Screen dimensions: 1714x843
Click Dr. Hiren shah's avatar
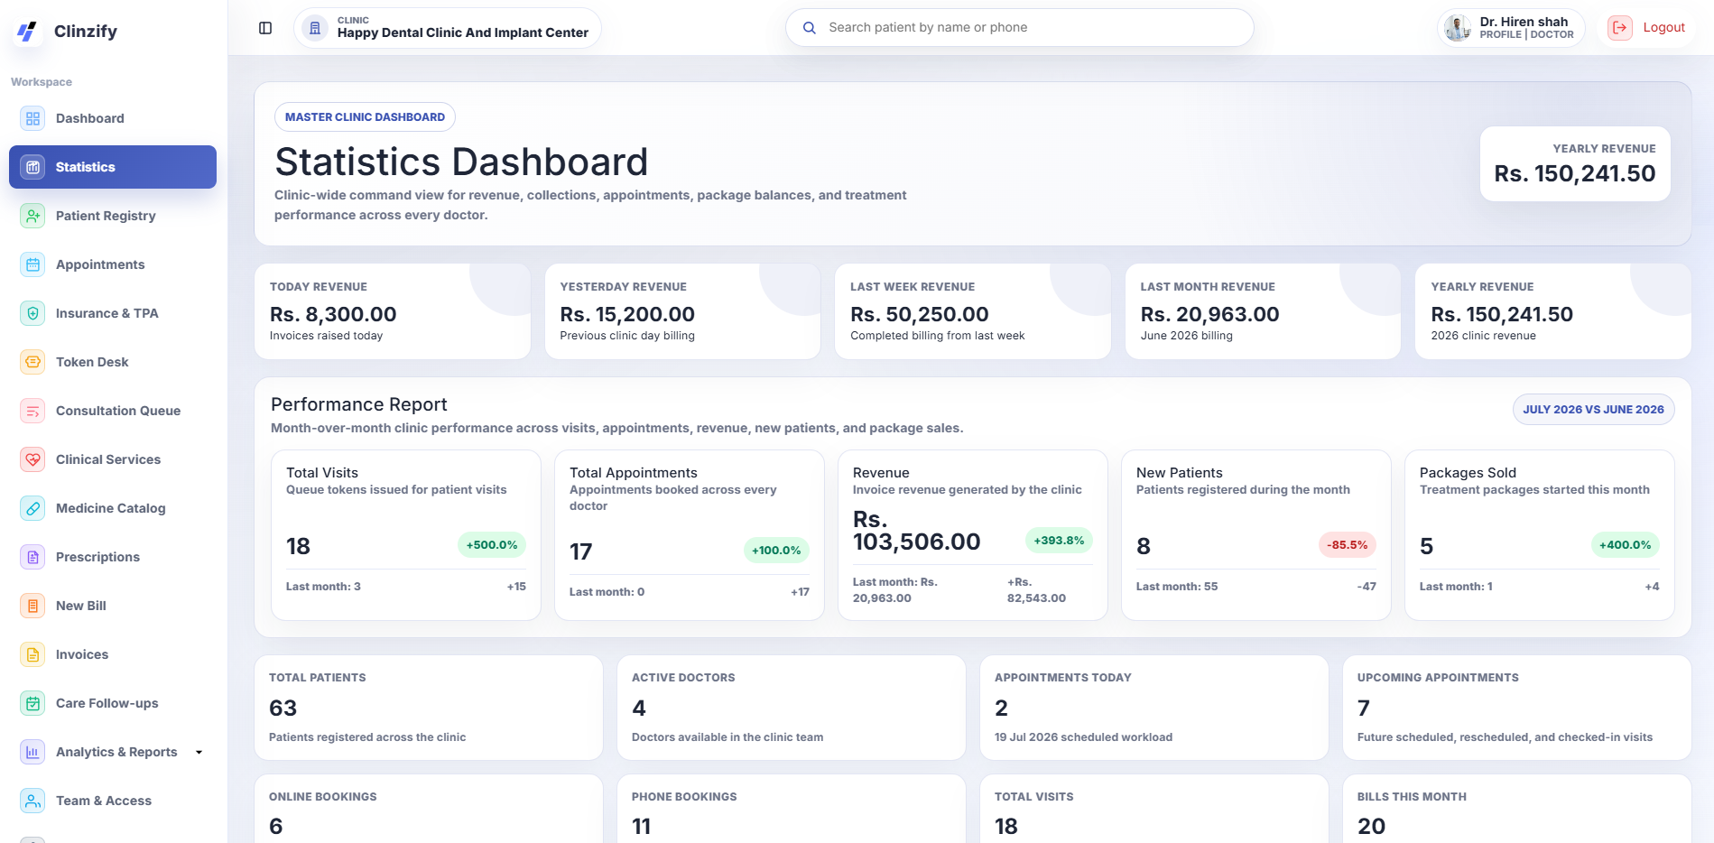click(1458, 28)
